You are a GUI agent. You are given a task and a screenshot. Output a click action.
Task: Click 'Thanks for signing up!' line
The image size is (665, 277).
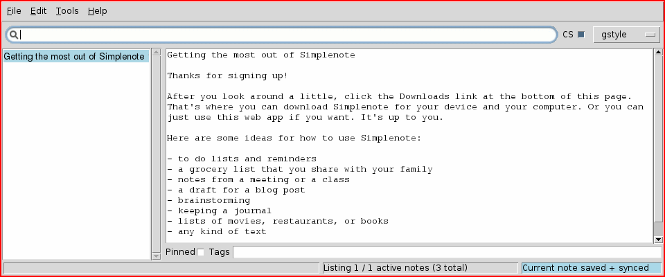coord(227,76)
